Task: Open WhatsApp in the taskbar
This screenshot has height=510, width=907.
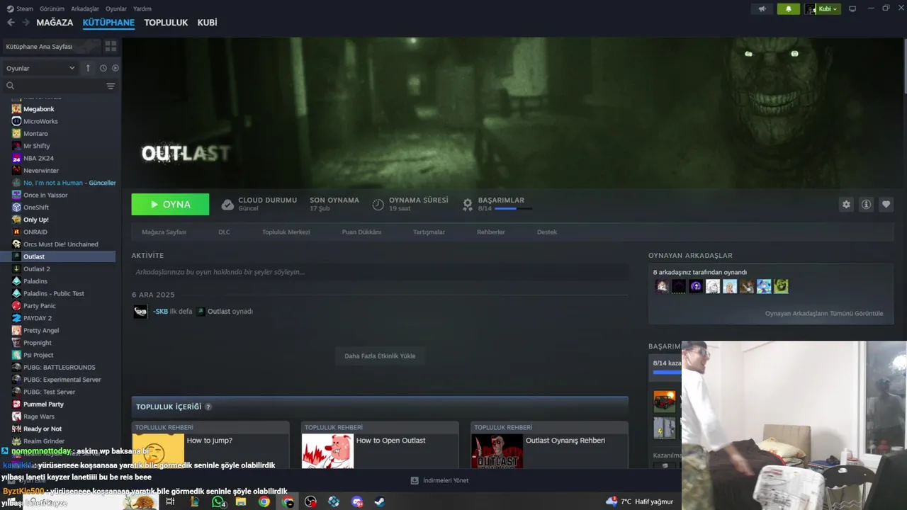Action: pyautogui.click(x=218, y=501)
